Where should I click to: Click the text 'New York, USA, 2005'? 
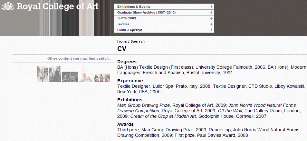[139, 92]
